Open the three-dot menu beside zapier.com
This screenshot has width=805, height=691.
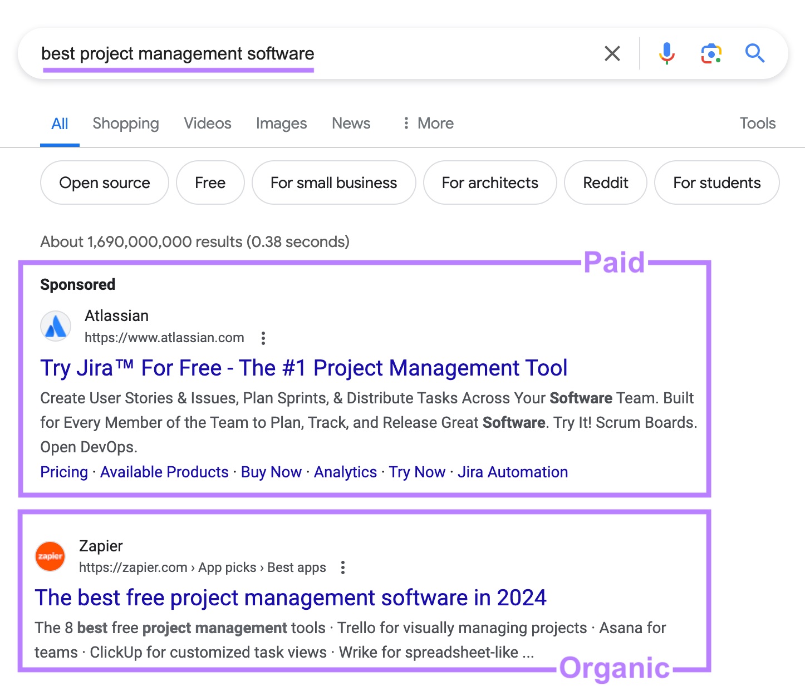coord(343,567)
